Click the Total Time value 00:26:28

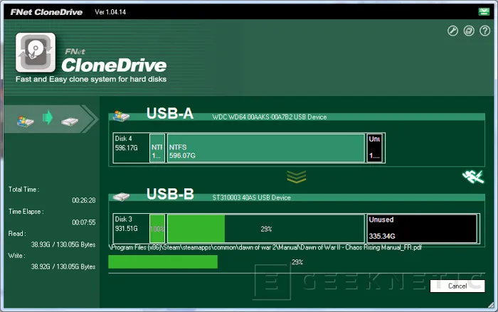point(84,200)
